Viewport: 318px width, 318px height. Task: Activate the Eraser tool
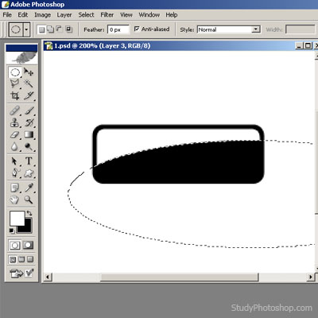coord(15,134)
